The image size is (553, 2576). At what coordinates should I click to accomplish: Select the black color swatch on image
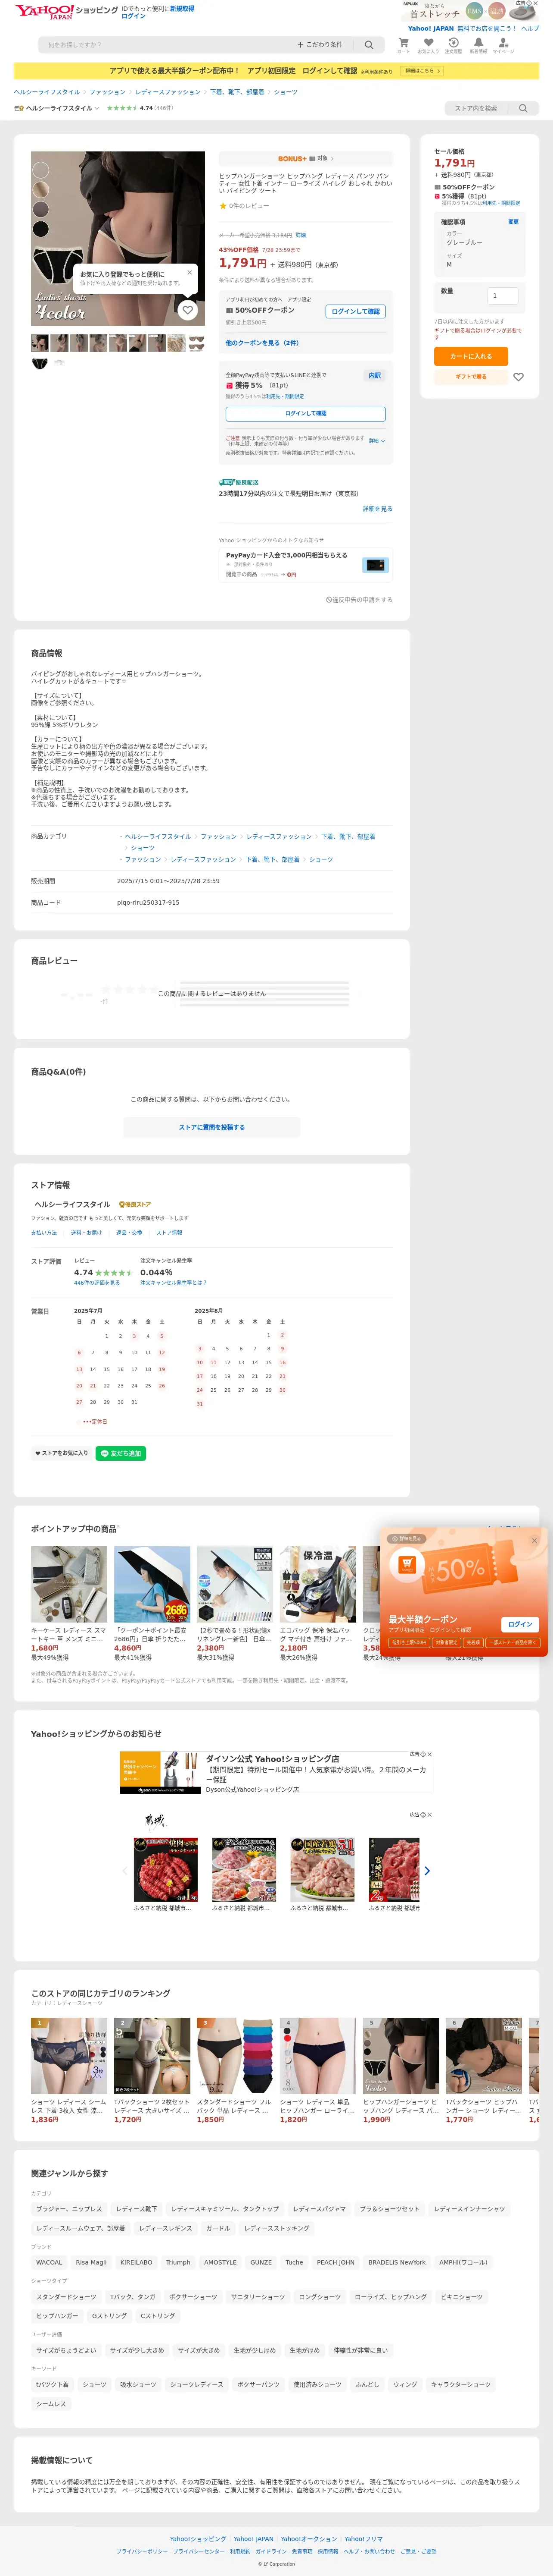41,230
